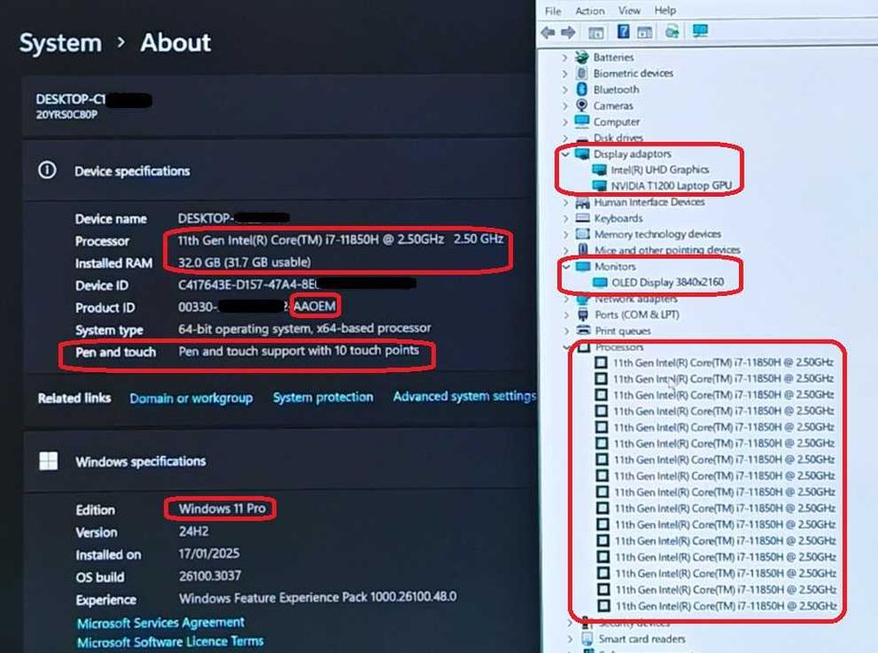
Task: Select the Batteries category icon
Action: [x=582, y=57]
